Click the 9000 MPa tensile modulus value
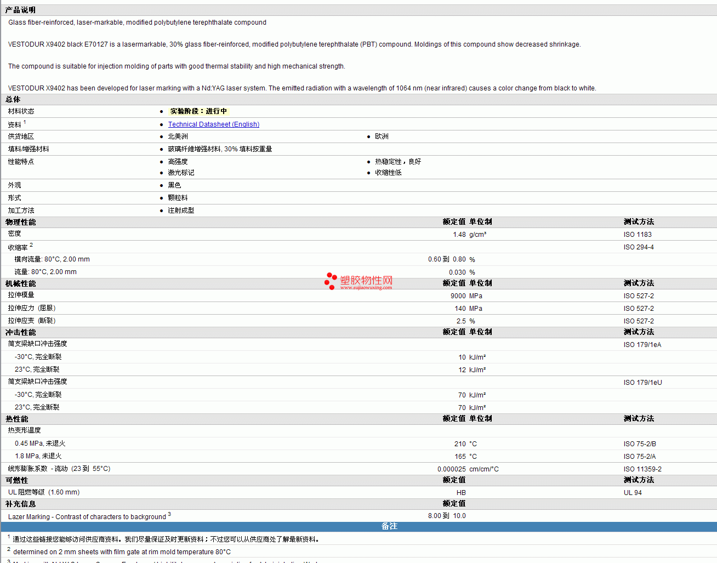This screenshot has height=563, width=717. [466, 296]
